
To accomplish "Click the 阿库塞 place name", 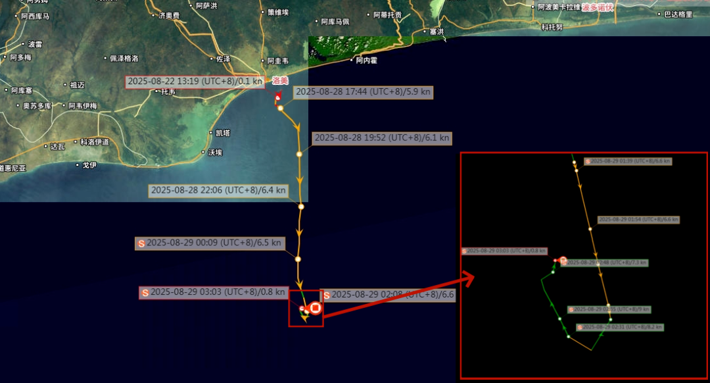I will pos(22,91).
